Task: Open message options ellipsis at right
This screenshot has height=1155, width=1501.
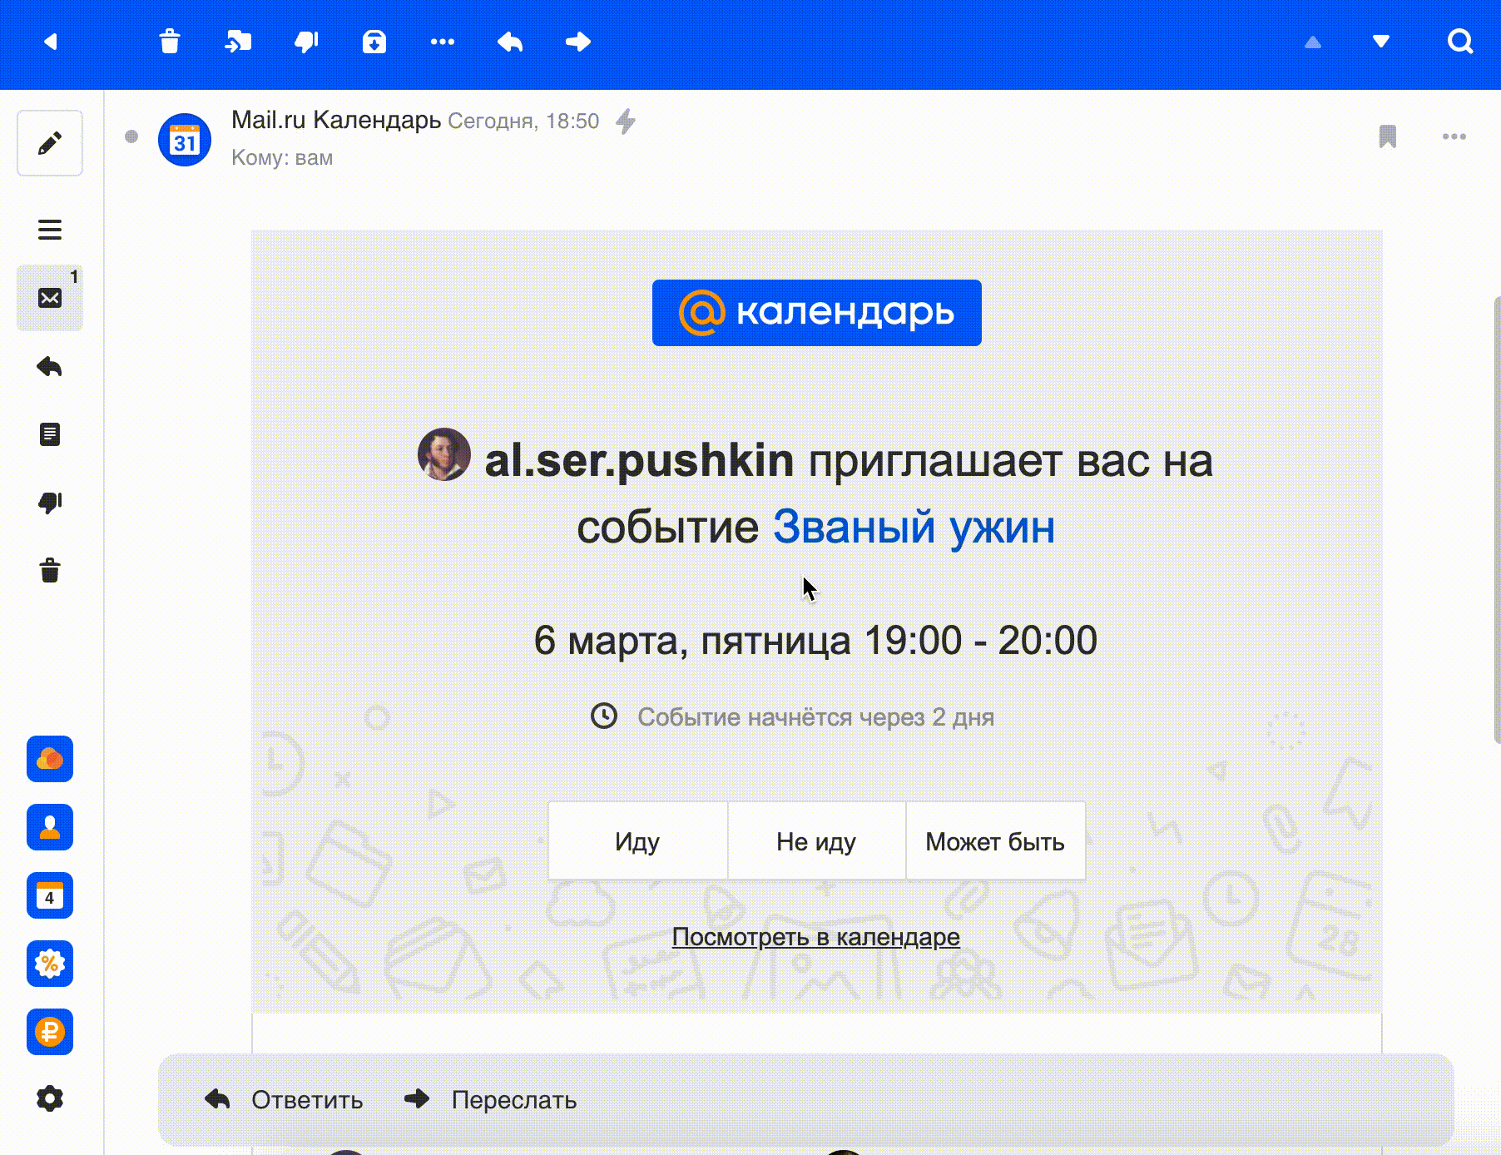Action: tap(1454, 136)
